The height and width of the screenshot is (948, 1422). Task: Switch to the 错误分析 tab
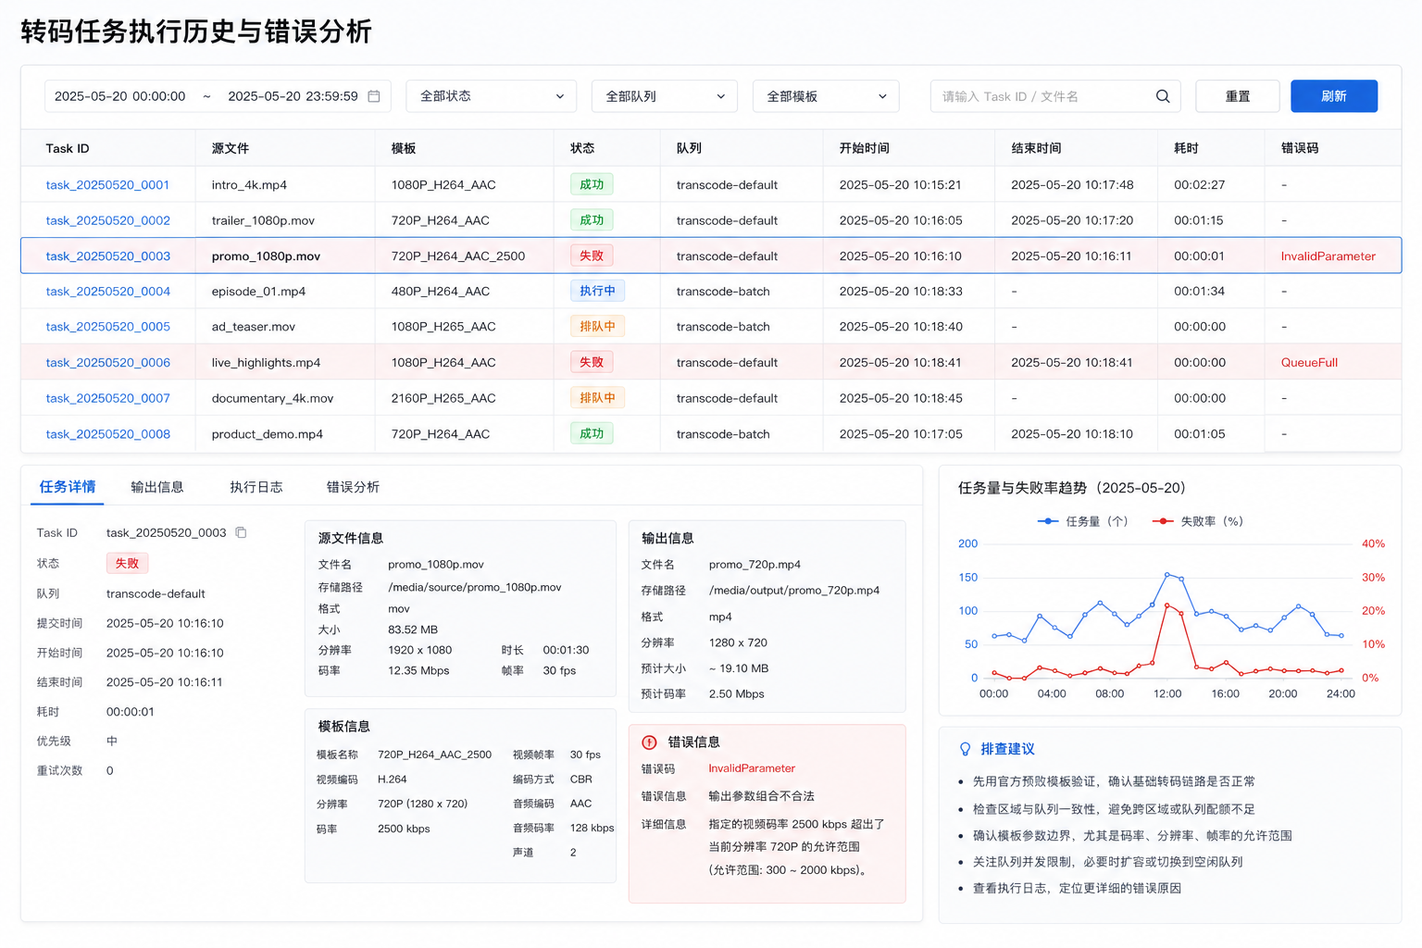(353, 487)
